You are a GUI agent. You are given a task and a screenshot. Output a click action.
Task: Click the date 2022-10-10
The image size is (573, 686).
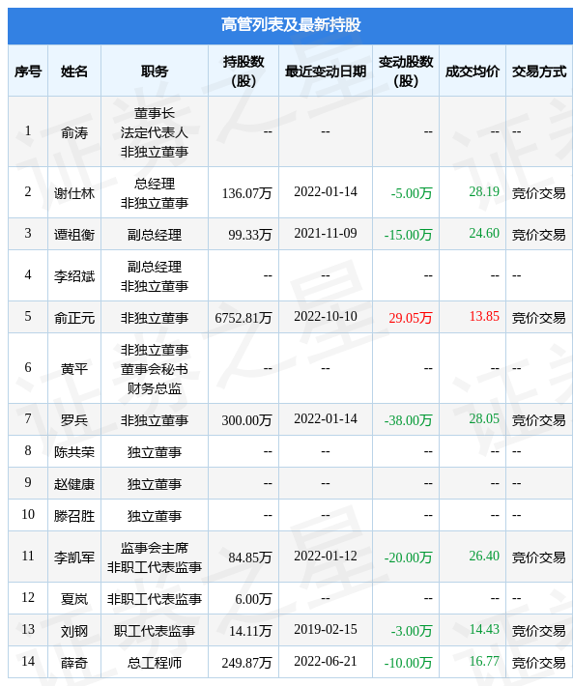coord(326,316)
